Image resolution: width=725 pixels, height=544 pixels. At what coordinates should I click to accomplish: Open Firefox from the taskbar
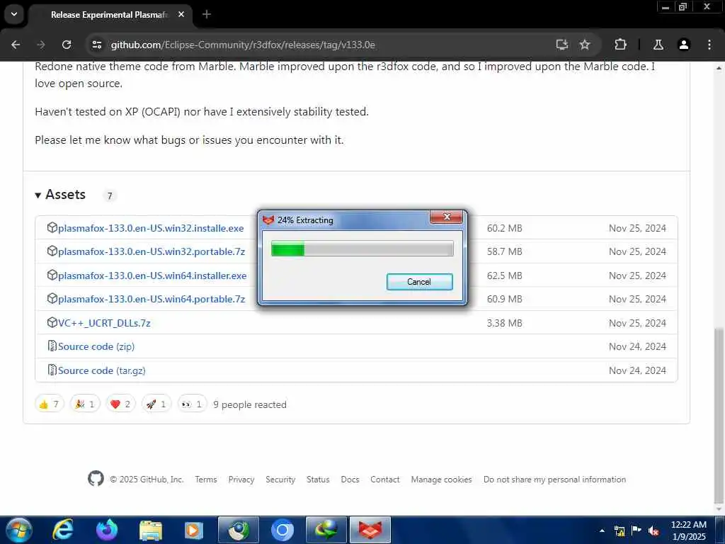click(x=107, y=530)
